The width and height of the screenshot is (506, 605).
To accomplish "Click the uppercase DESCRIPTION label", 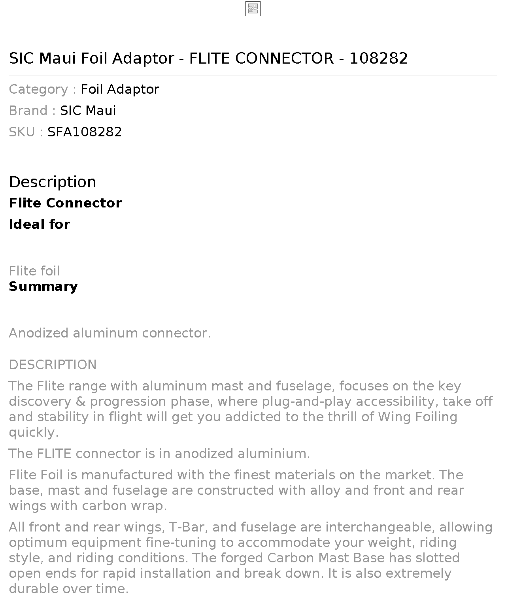I will click(53, 365).
